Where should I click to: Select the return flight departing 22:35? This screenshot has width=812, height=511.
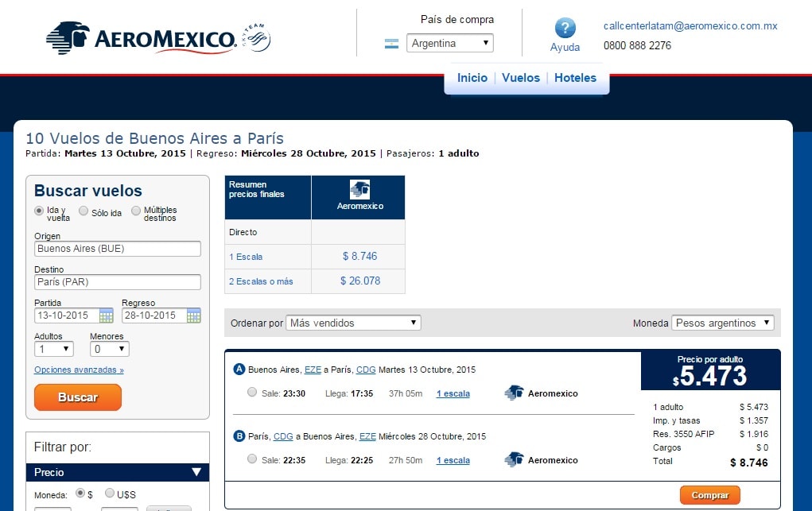(251, 459)
